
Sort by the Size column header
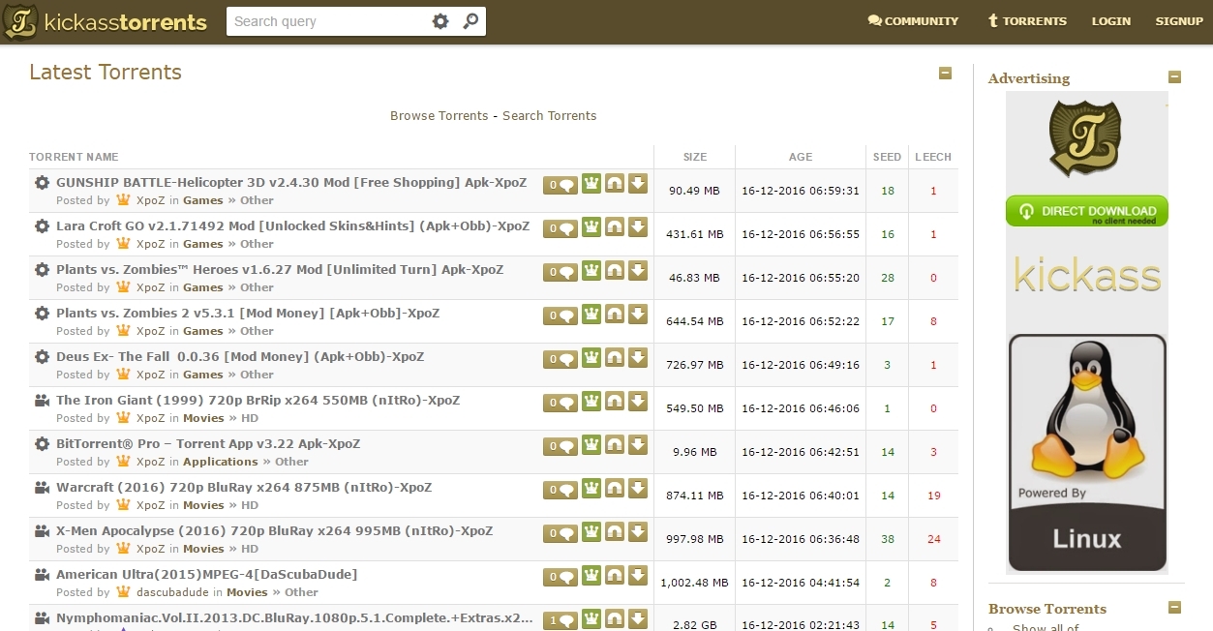695,157
